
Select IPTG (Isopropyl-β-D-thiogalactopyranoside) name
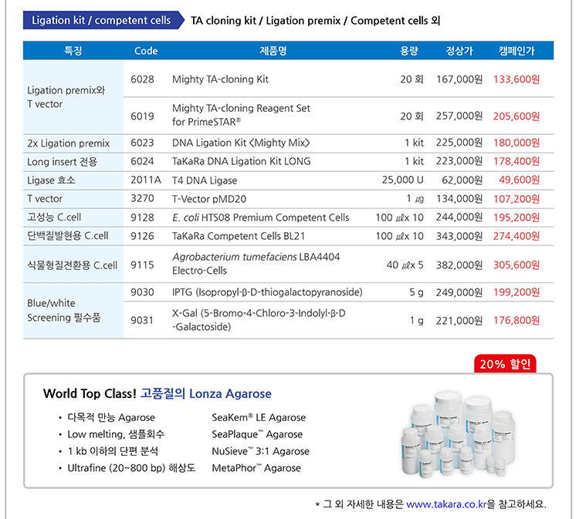click(x=267, y=292)
